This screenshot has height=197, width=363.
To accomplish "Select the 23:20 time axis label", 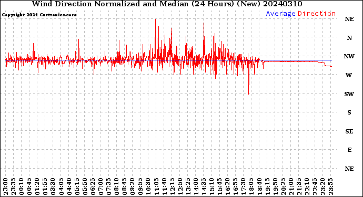I will tap(322, 187).
